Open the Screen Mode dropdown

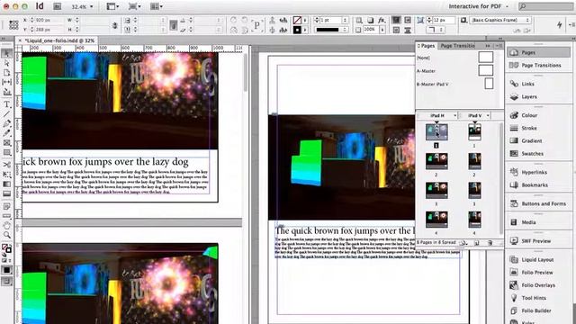134,6
